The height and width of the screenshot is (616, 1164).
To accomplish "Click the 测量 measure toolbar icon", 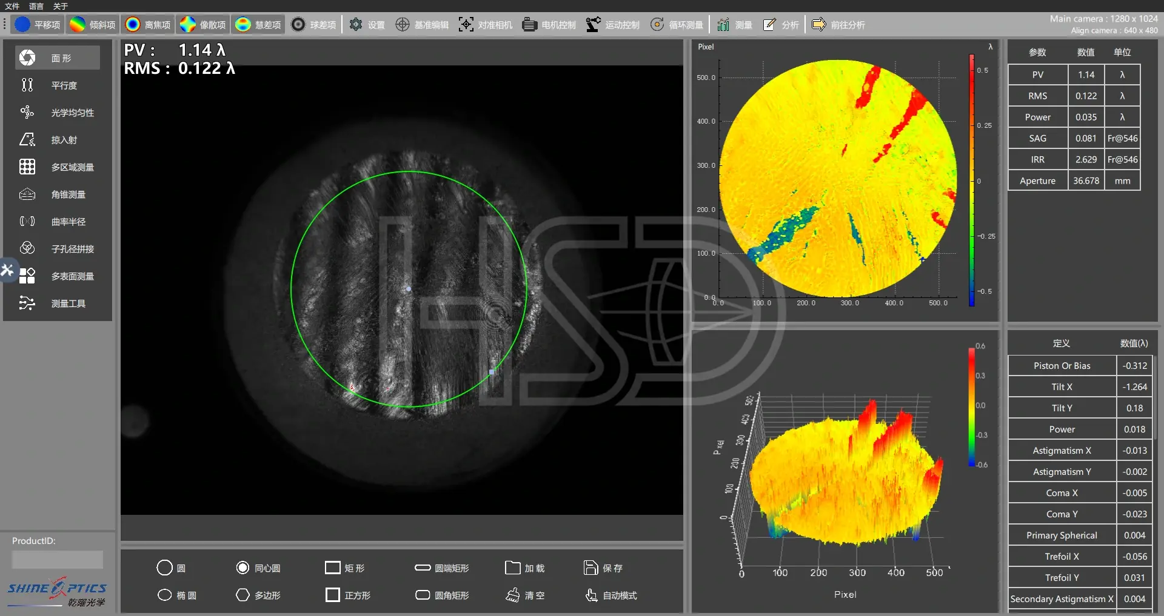I will click(x=735, y=25).
